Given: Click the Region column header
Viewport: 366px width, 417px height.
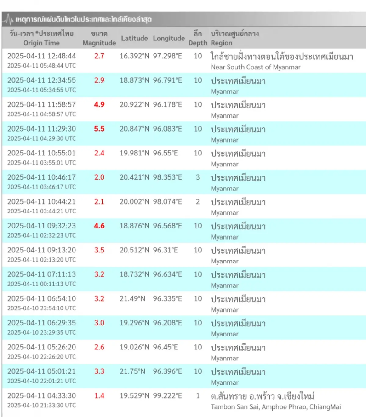Looking at the screenshot, I should click(x=221, y=43).
